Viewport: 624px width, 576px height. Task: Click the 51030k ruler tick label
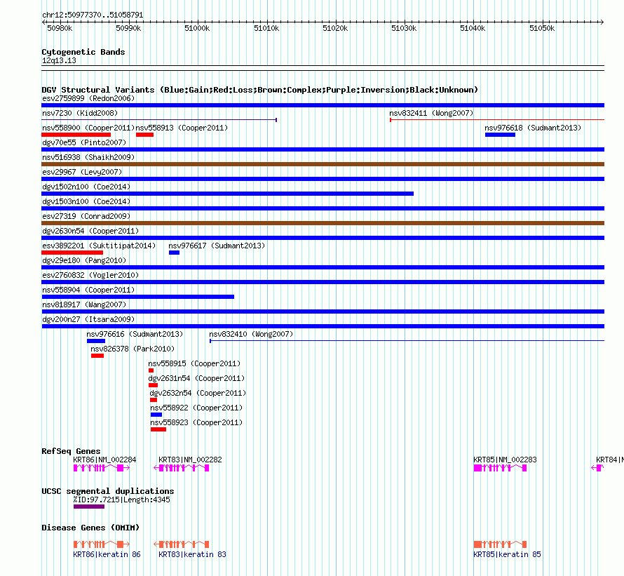(x=404, y=28)
